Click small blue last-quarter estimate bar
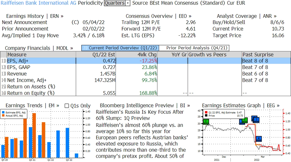 click(x=76, y=155)
